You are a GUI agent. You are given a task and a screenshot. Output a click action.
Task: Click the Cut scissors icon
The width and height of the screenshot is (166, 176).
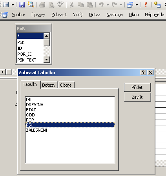[71, 5]
